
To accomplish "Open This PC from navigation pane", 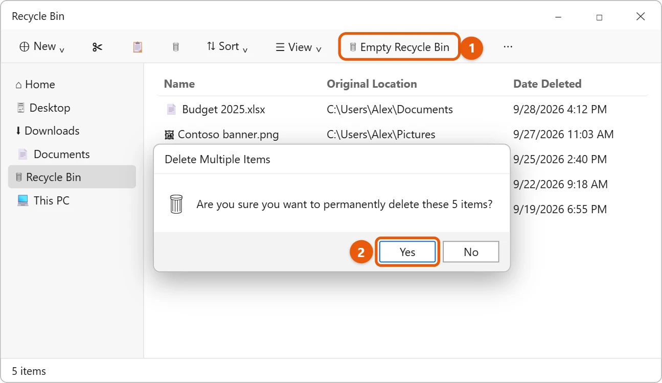I will pyautogui.click(x=72, y=200).
